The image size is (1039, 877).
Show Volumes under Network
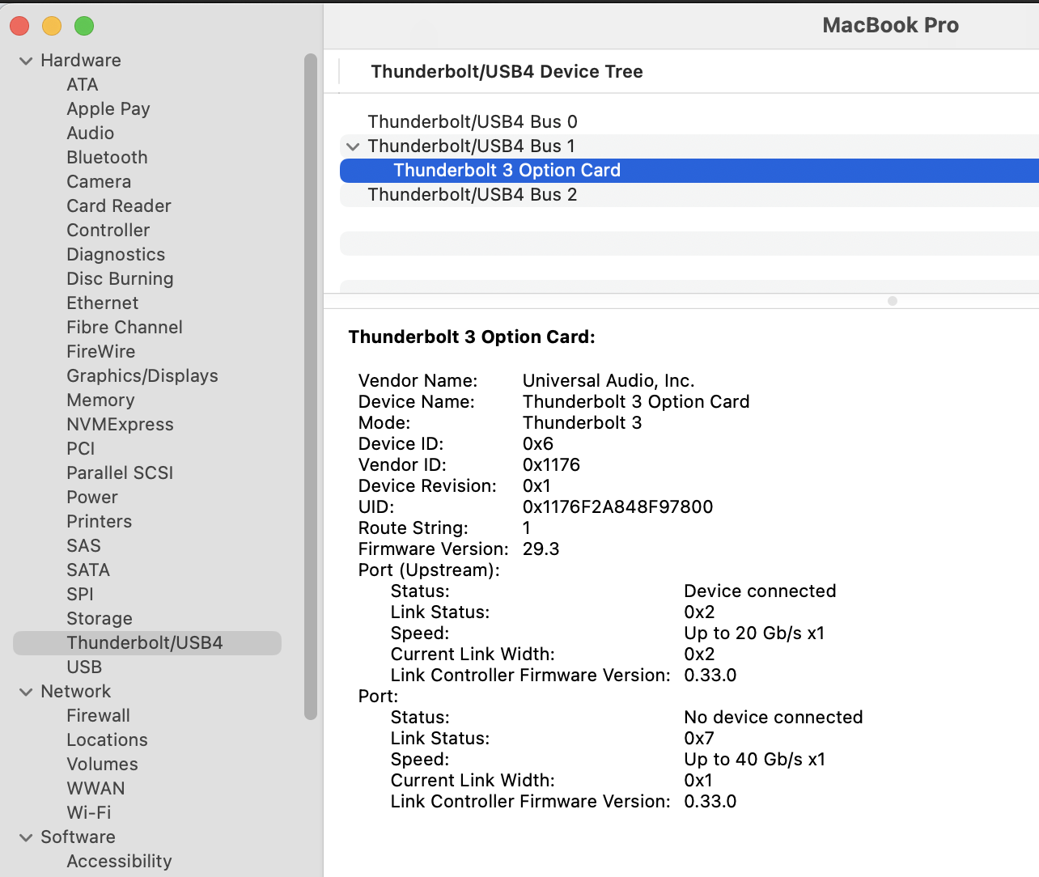coord(103,765)
